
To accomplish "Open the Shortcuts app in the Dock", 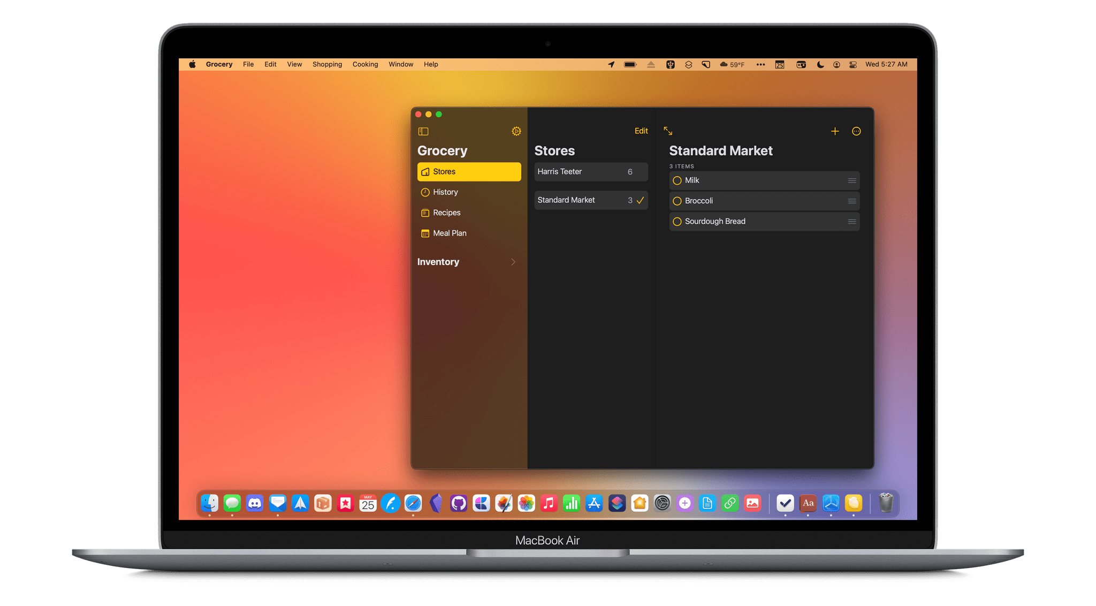I will click(x=617, y=503).
